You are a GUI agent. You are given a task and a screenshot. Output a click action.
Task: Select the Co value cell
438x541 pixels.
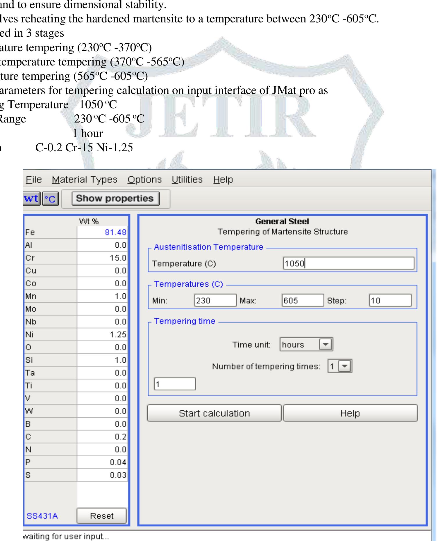(102, 283)
